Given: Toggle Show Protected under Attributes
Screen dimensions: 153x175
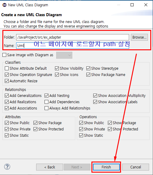Looking at the screenshot, I should (x=35, y=129).
